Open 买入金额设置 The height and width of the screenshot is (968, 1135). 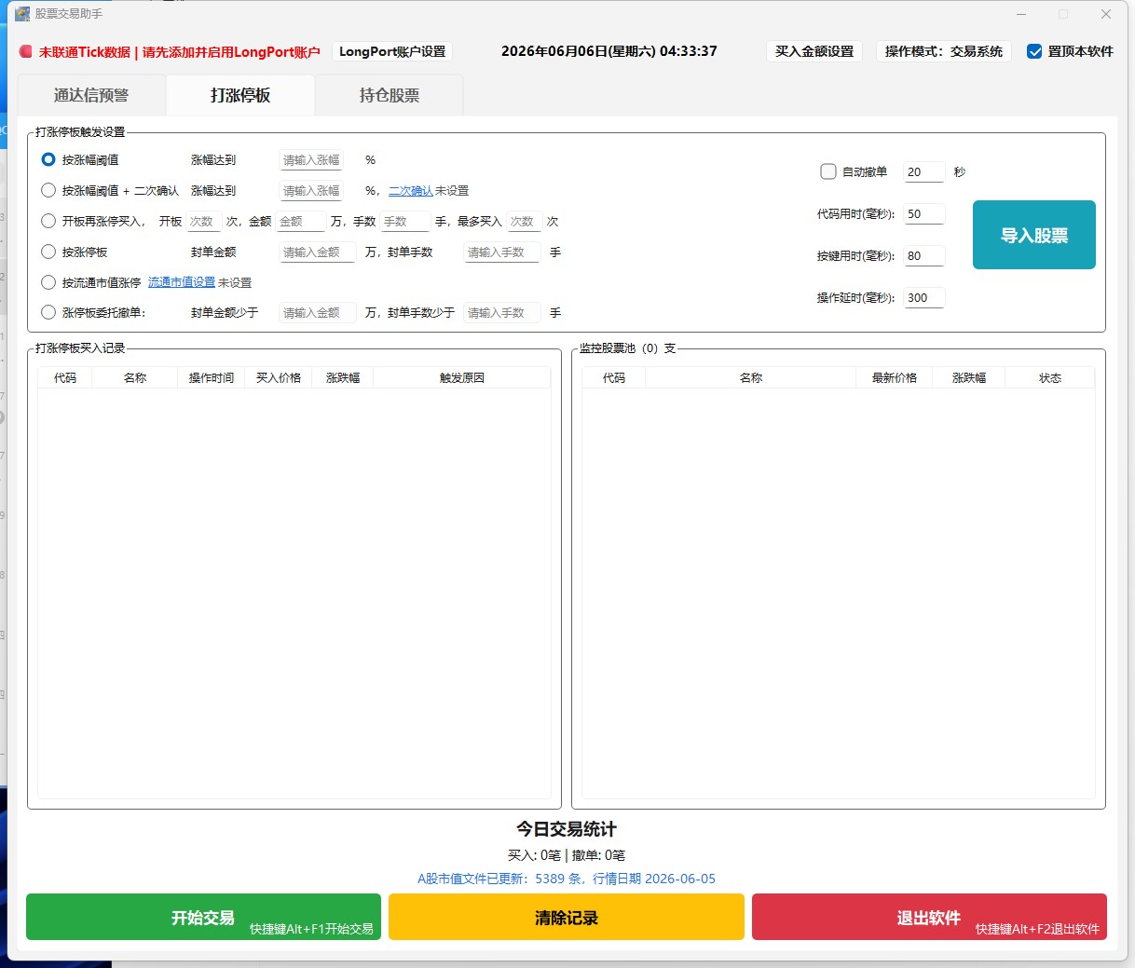coord(814,51)
